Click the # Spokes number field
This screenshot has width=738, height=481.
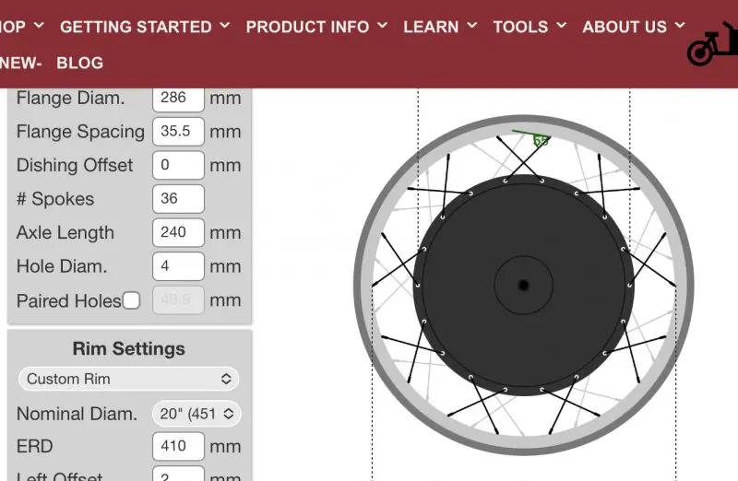click(x=177, y=199)
